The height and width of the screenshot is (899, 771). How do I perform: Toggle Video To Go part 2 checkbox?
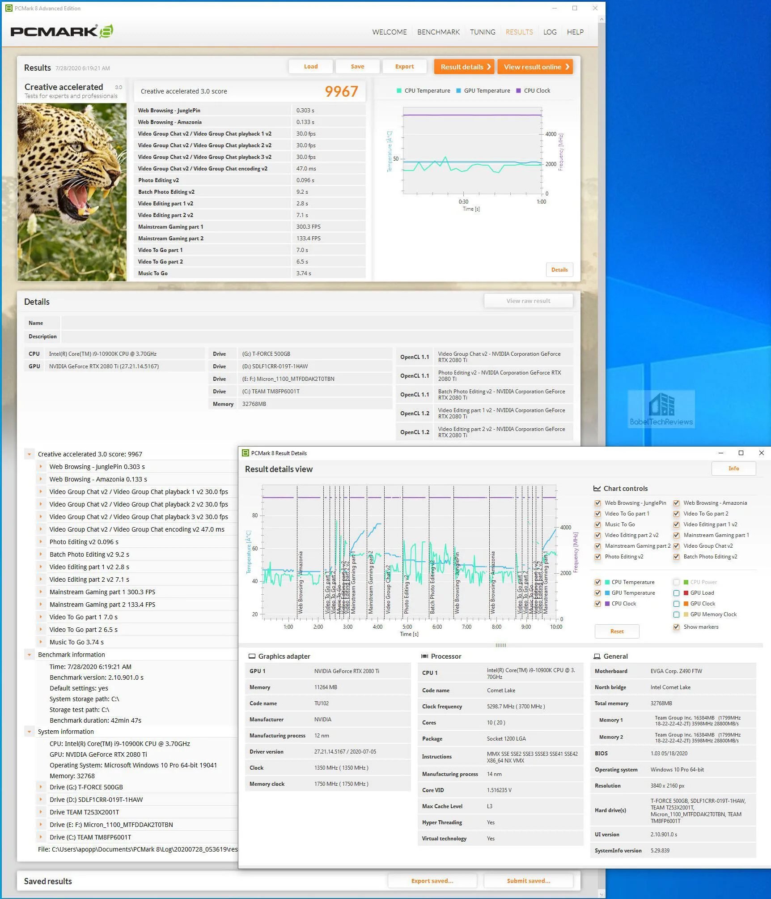(x=676, y=514)
